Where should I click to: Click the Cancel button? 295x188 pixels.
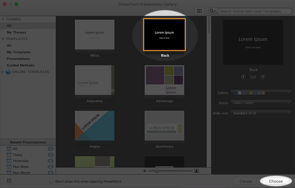246,181
